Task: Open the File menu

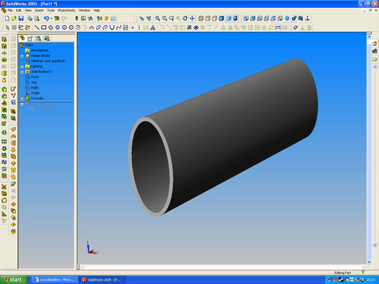Action: pyautogui.click(x=10, y=11)
